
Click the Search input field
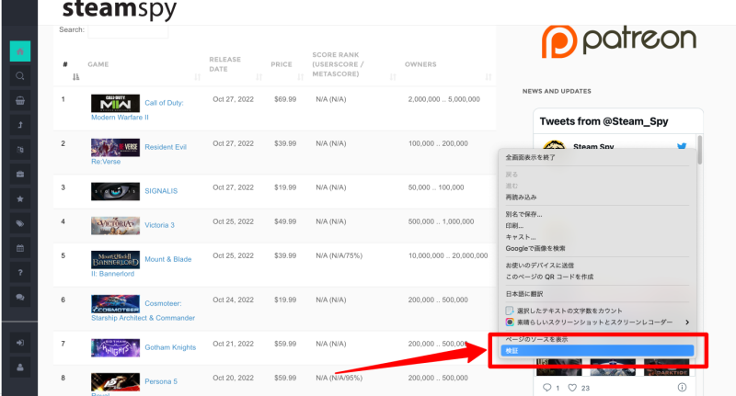[128, 30]
